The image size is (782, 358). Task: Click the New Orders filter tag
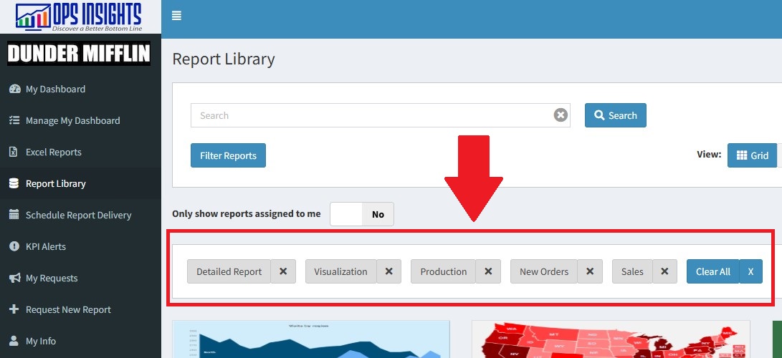[544, 271]
